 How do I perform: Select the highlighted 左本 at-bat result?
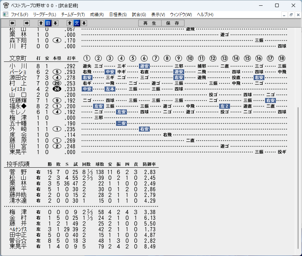click(x=110, y=89)
